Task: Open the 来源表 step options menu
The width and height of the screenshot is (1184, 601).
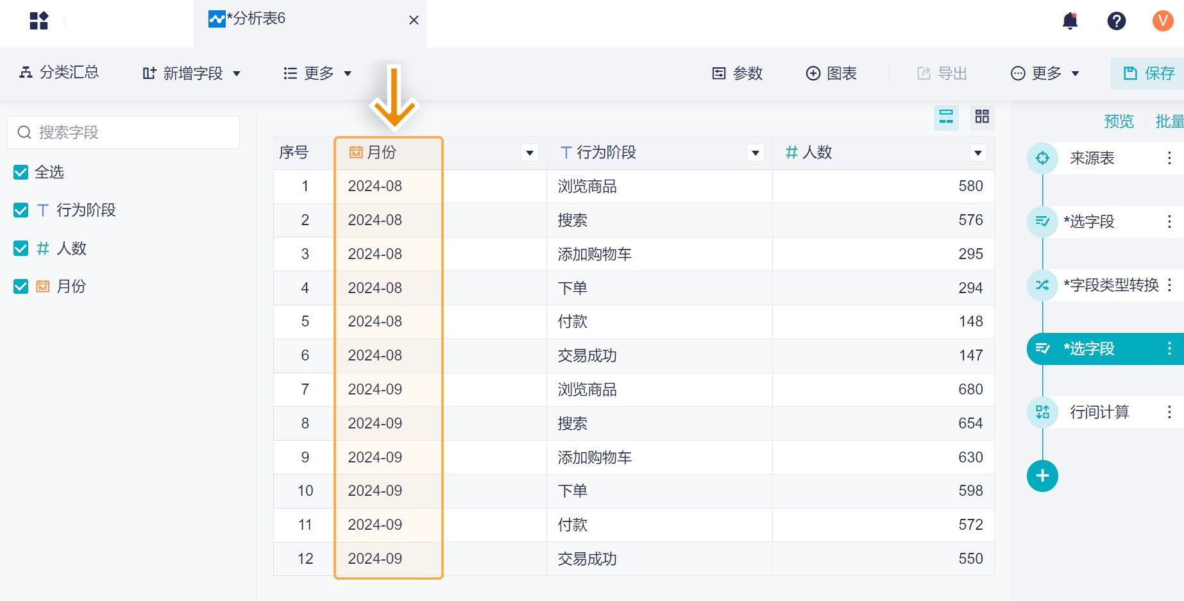Action: [1169, 158]
